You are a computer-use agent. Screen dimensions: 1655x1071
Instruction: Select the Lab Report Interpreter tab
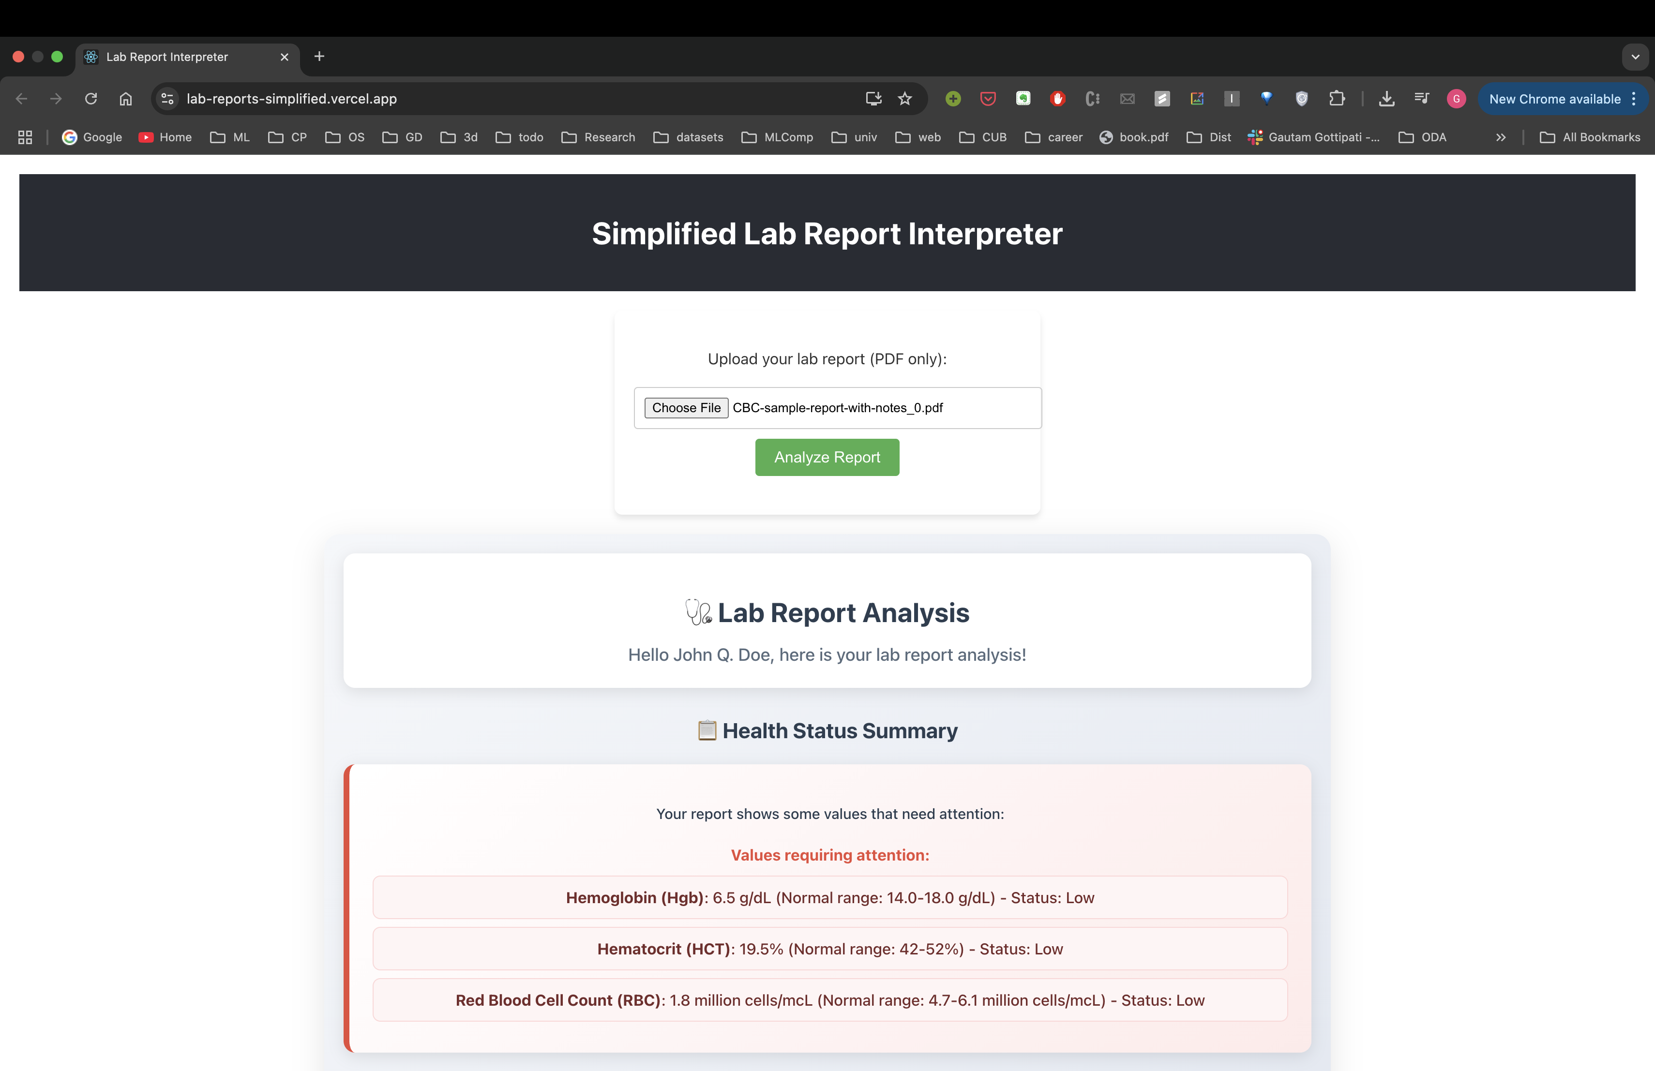pos(167,57)
